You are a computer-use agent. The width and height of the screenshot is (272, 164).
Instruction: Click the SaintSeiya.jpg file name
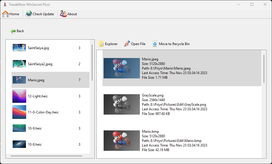[38, 48]
